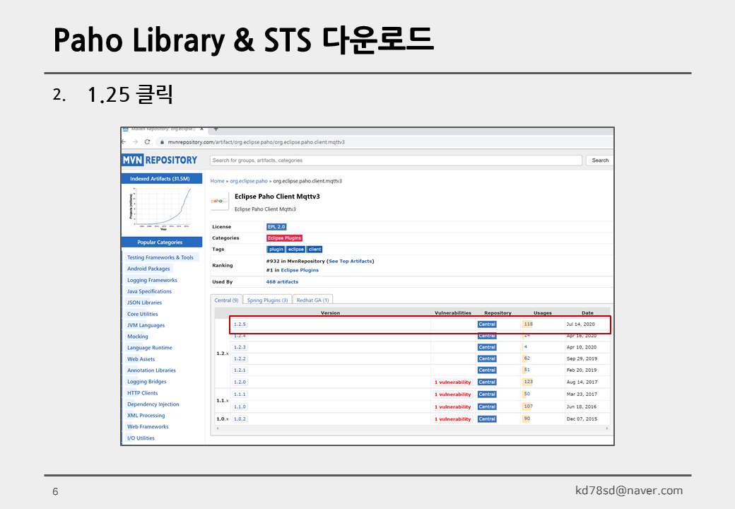Switch to the Central (9) tab
The height and width of the screenshot is (509, 735).
pos(226,300)
